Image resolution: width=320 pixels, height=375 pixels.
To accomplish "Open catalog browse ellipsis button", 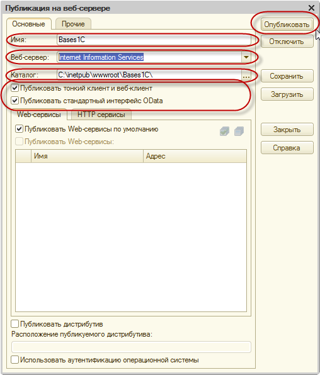I will [246, 76].
